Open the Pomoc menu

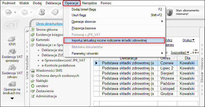106,3
